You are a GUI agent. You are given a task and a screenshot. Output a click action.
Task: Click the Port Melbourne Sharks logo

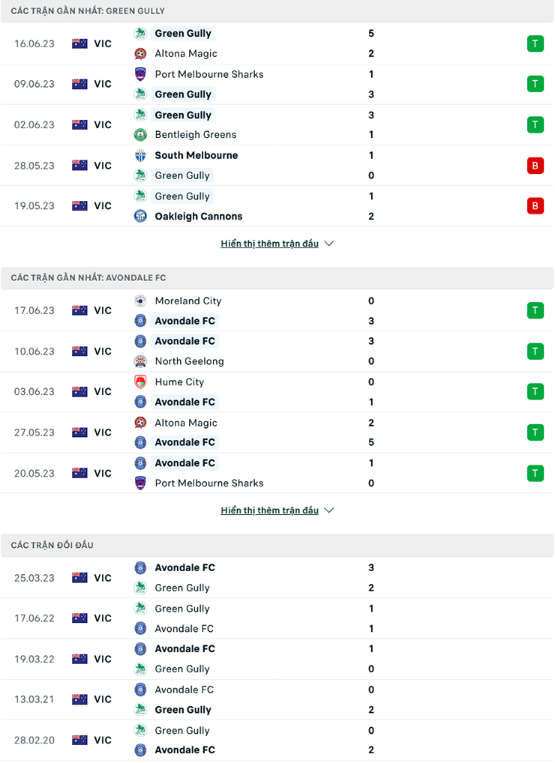141,74
